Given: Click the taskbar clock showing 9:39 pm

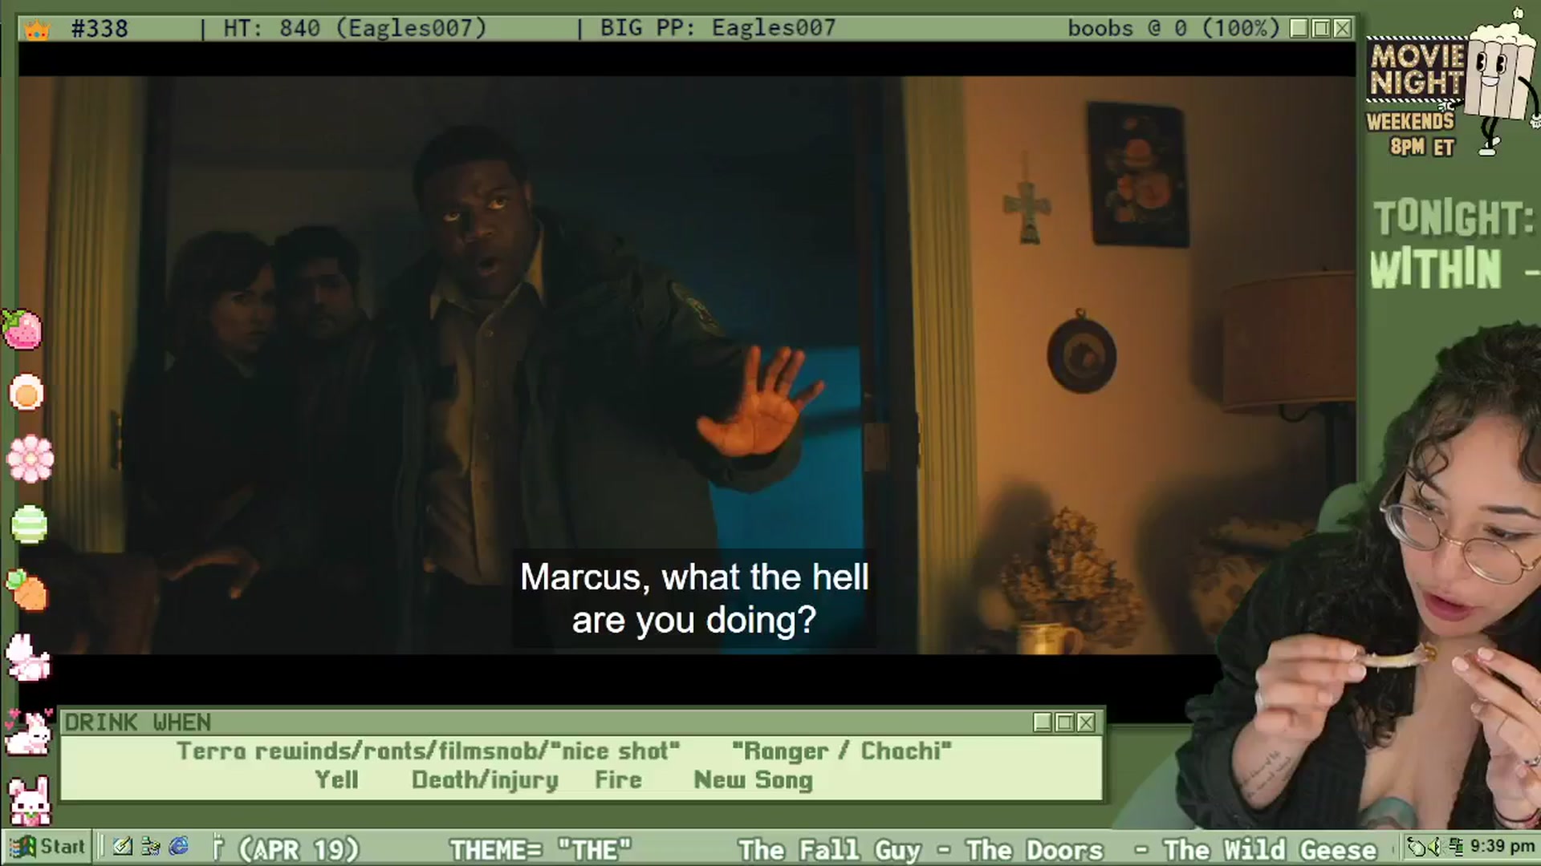Looking at the screenshot, I should coord(1502,846).
